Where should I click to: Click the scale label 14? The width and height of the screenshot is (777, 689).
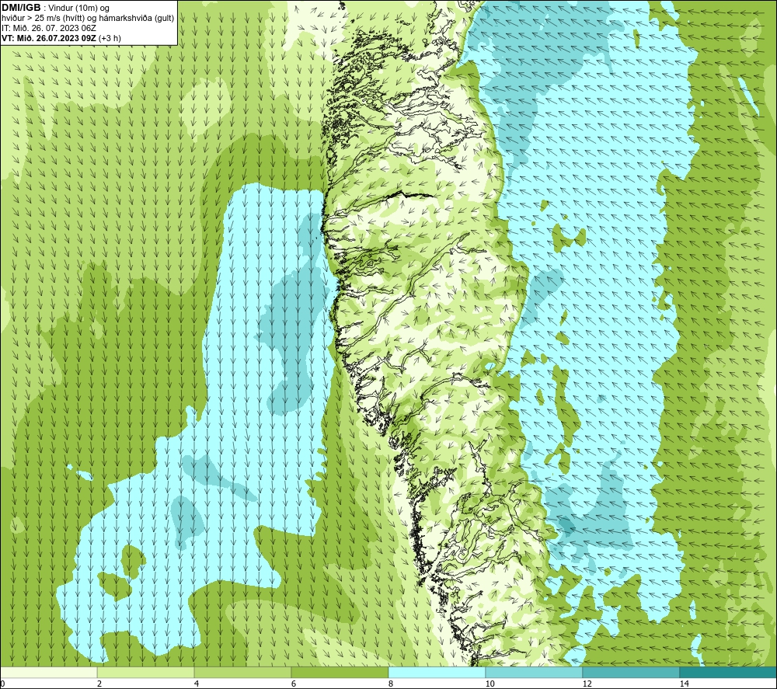(x=684, y=684)
